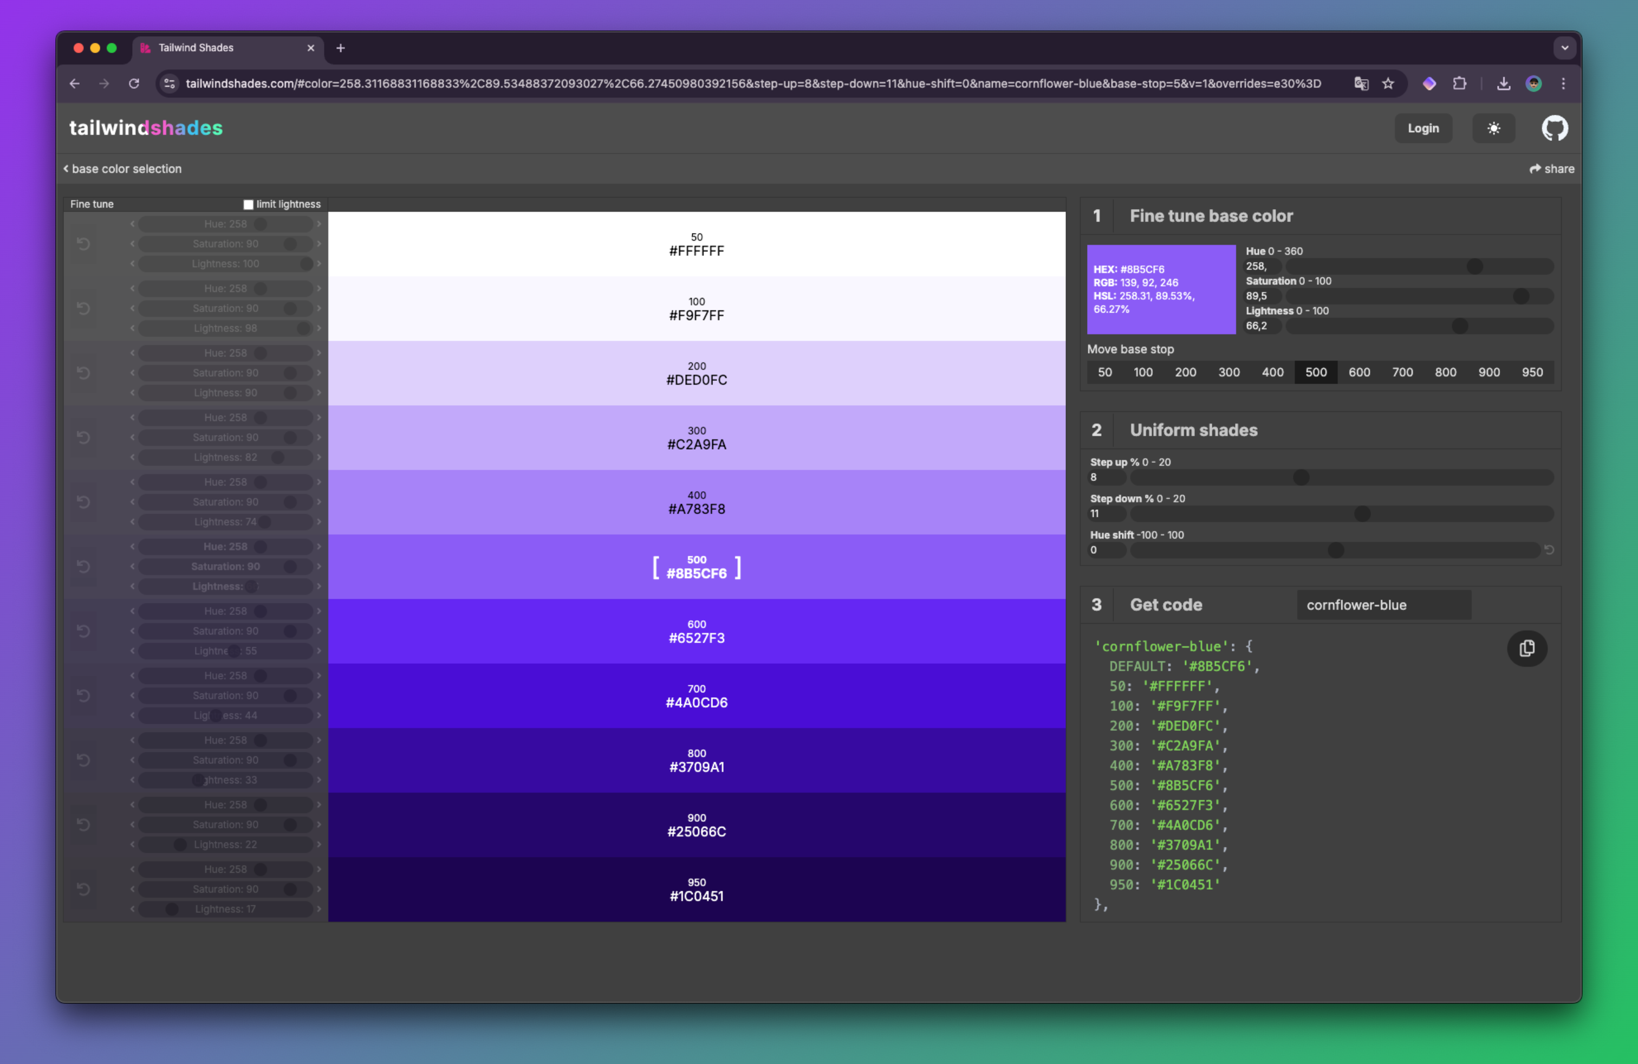Edit the cornflower-blue name field
This screenshot has width=1638, height=1064.
[x=1383, y=605]
